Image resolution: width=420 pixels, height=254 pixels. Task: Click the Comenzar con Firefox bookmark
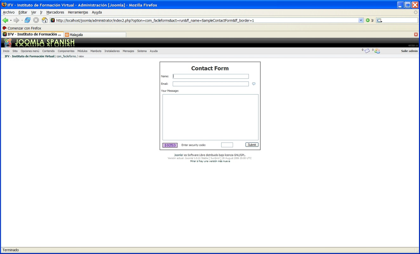coord(22,28)
